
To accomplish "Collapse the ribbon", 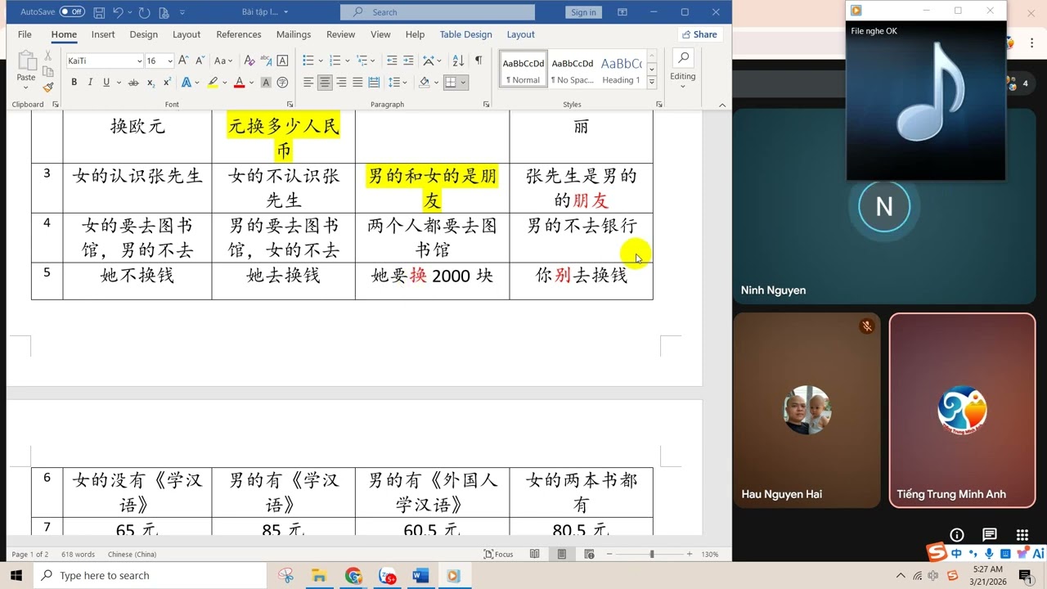I will pyautogui.click(x=721, y=105).
